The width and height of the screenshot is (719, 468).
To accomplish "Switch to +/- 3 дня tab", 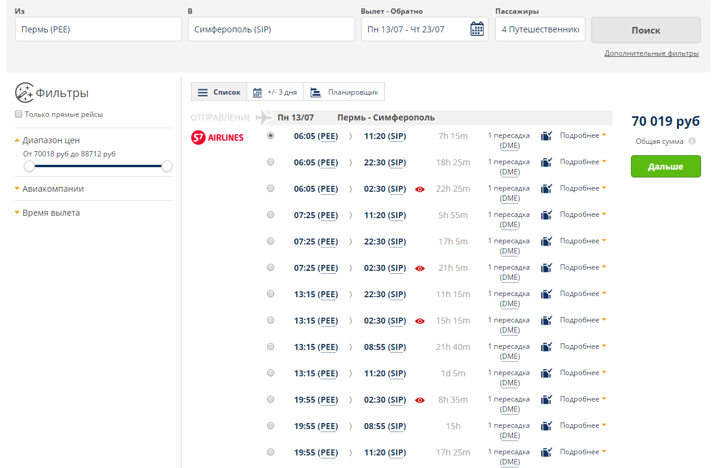I will tap(275, 92).
